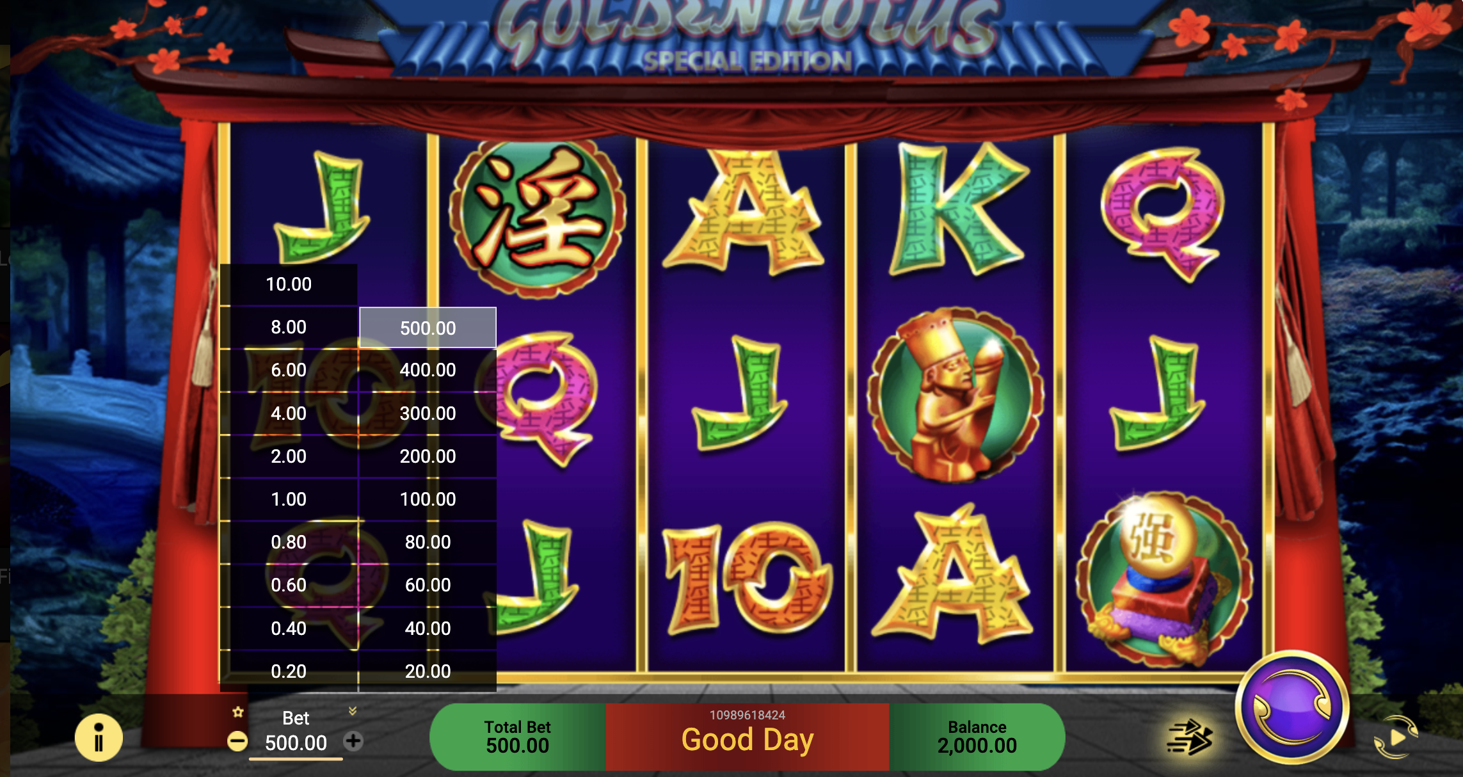Click the golden statue symbol on reels
1463x777 pixels.
pyautogui.click(x=955, y=395)
